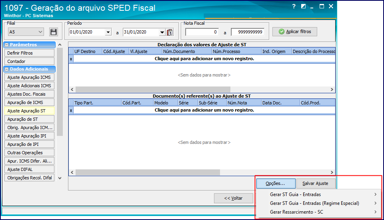Open Obrigações Recol. Difal option
This screenshot has height=220, width=384.
(x=29, y=178)
